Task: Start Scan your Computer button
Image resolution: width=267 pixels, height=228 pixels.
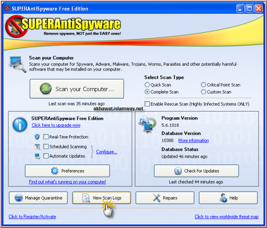Action: pos(77,89)
